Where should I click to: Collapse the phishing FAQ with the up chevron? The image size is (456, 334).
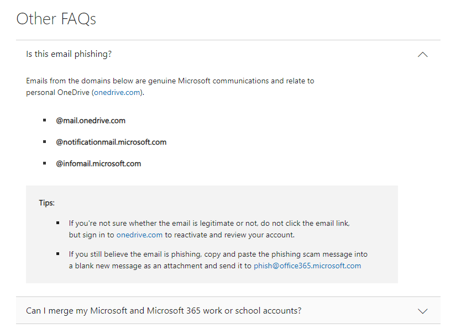(422, 54)
